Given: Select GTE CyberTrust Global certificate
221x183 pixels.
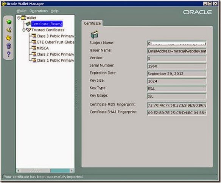Looking at the screenshot, I should (55, 42).
